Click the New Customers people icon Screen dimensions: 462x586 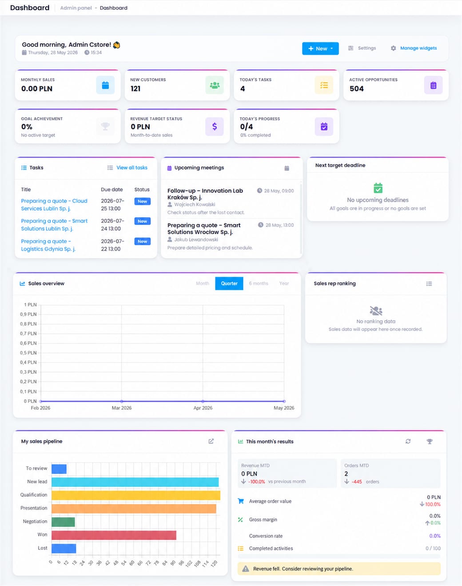[x=215, y=85]
